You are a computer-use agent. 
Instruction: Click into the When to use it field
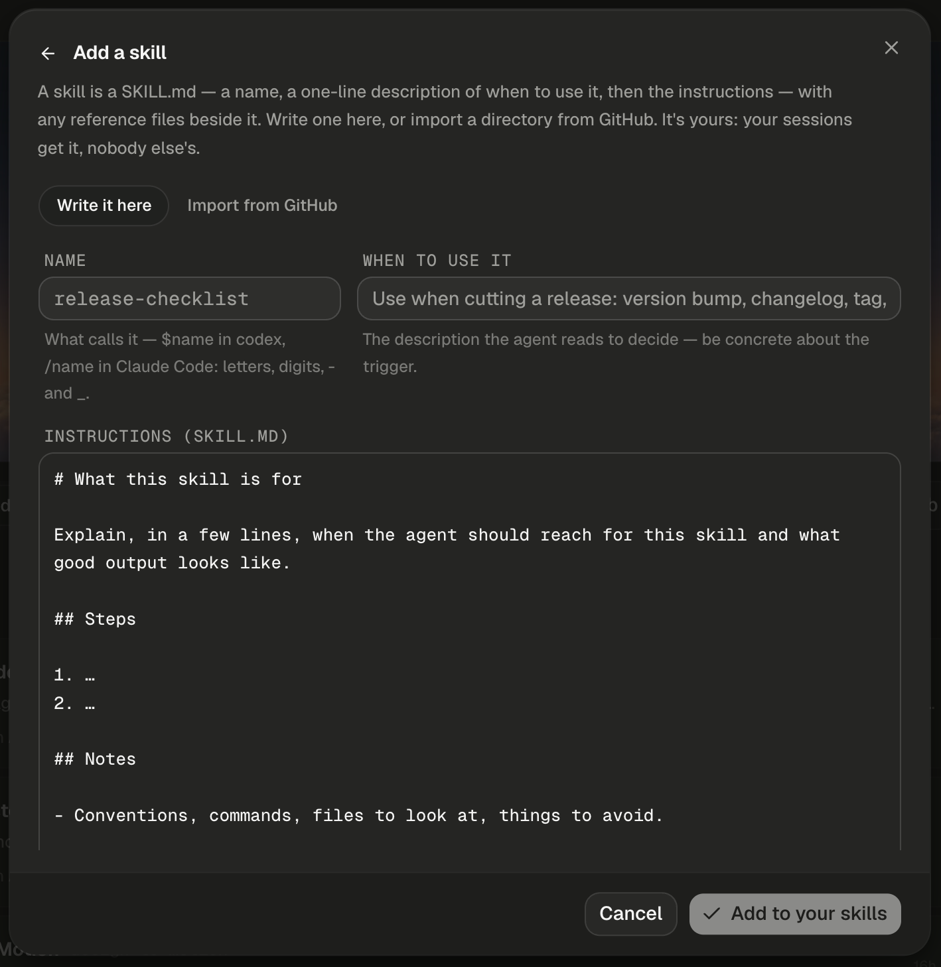tap(629, 298)
